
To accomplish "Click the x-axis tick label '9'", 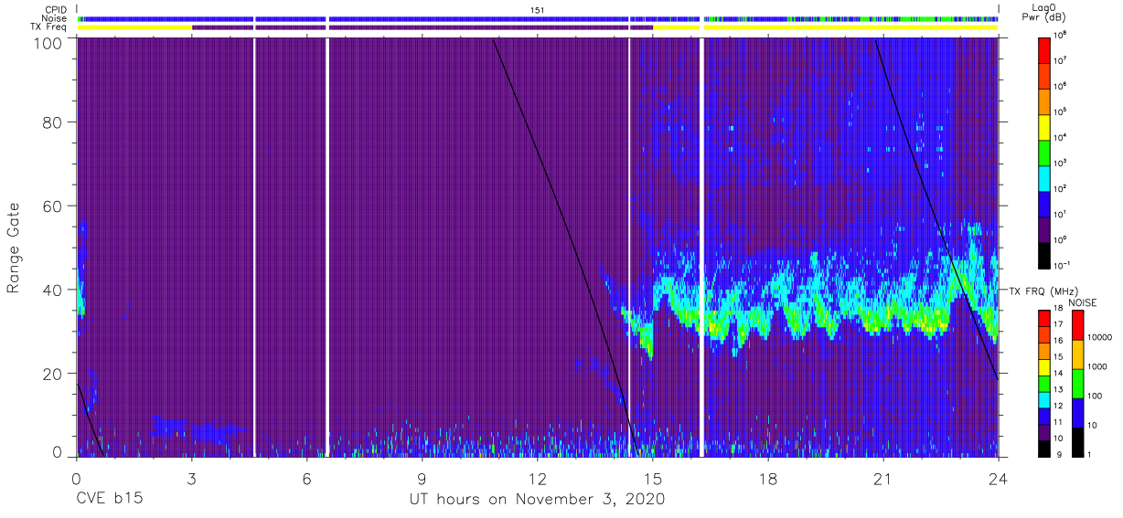I will tap(422, 478).
